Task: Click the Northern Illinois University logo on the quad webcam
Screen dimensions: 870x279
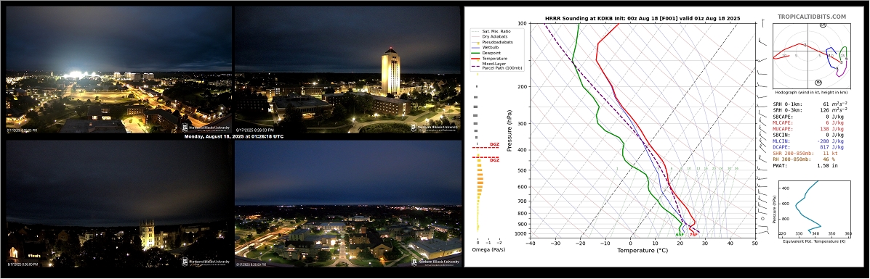Action: tap(435, 262)
